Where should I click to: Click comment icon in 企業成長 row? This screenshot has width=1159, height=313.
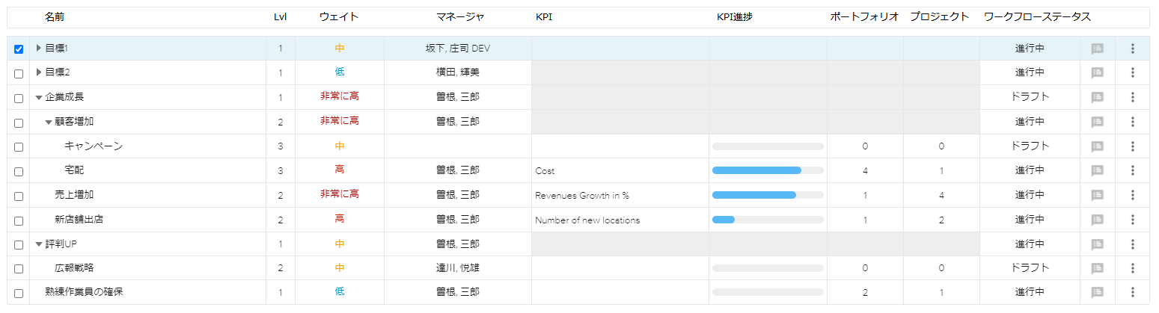click(1097, 97)
